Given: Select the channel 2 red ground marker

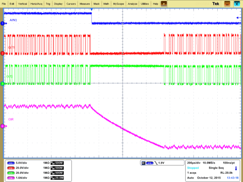Looking at the screenshot, I should 2,53.
